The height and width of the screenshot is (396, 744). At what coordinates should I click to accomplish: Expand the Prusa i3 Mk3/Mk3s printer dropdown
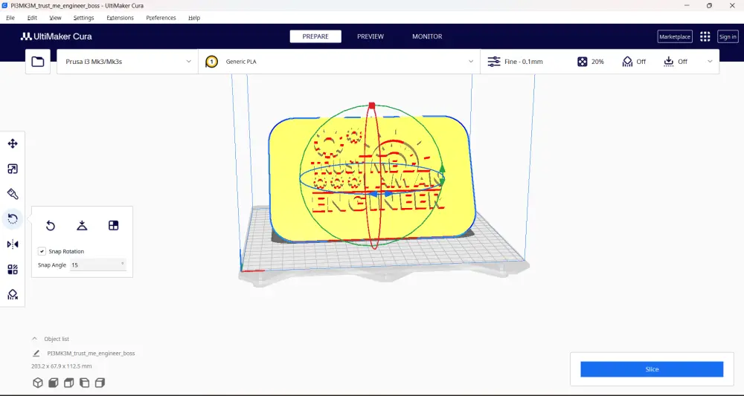coord(127,62)
